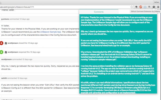Open scottjenson commenter name link
Viewport: 161px width, 100px height.
[x=7, y=59]
